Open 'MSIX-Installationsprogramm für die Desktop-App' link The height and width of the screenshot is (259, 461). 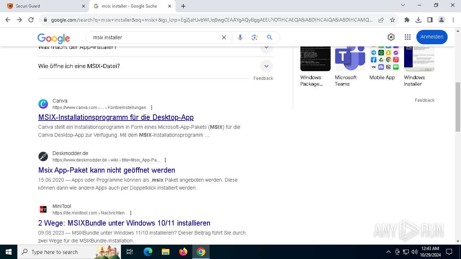click(116, 117)
